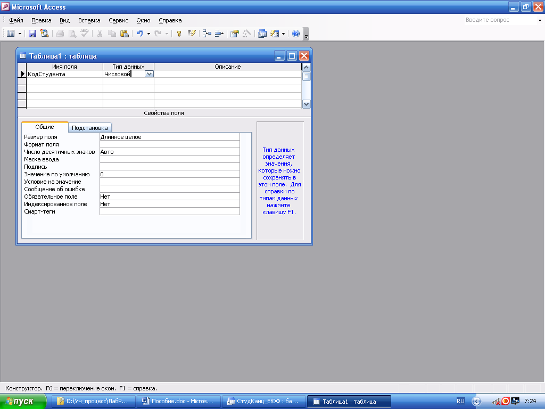The width and height of the screenshot is (545, 409).
Task: Click the Print toolbar icon
Action: (60, 34)
